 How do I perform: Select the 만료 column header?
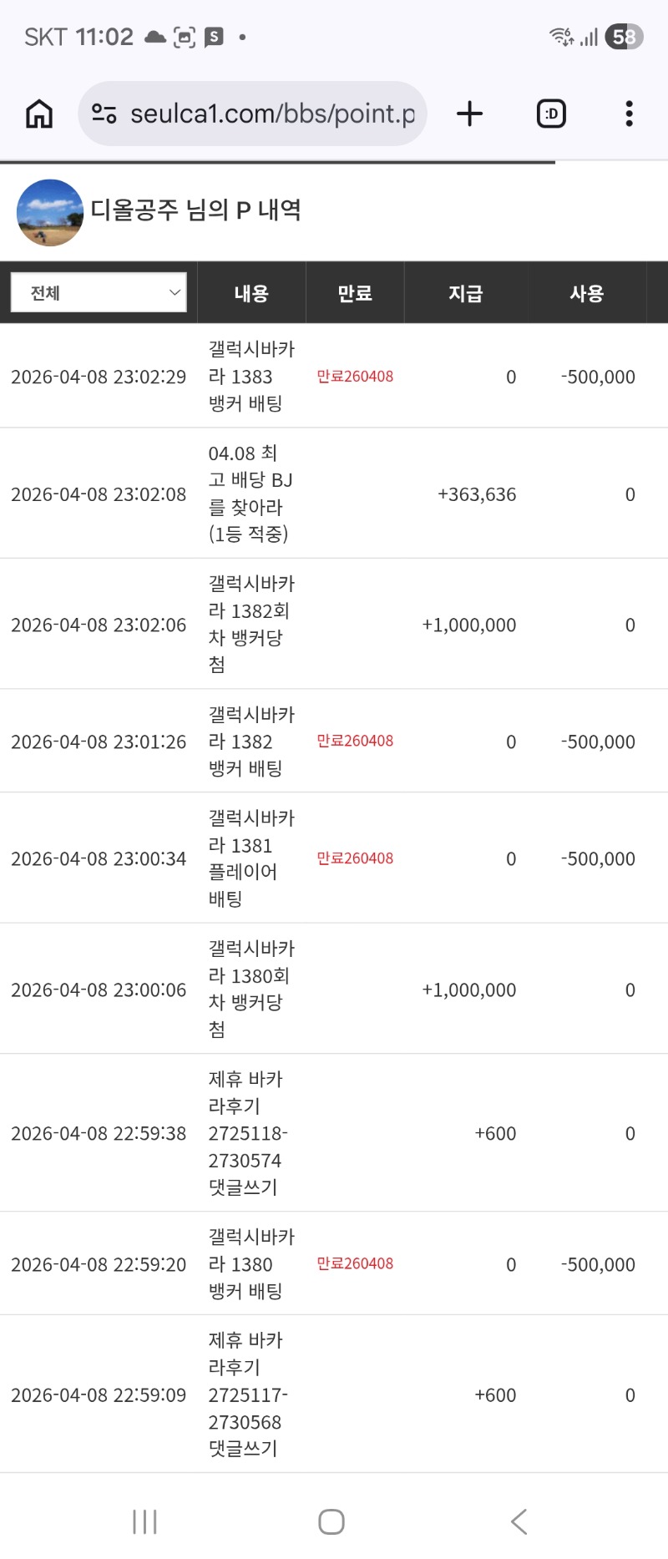(x=355, y=293)
